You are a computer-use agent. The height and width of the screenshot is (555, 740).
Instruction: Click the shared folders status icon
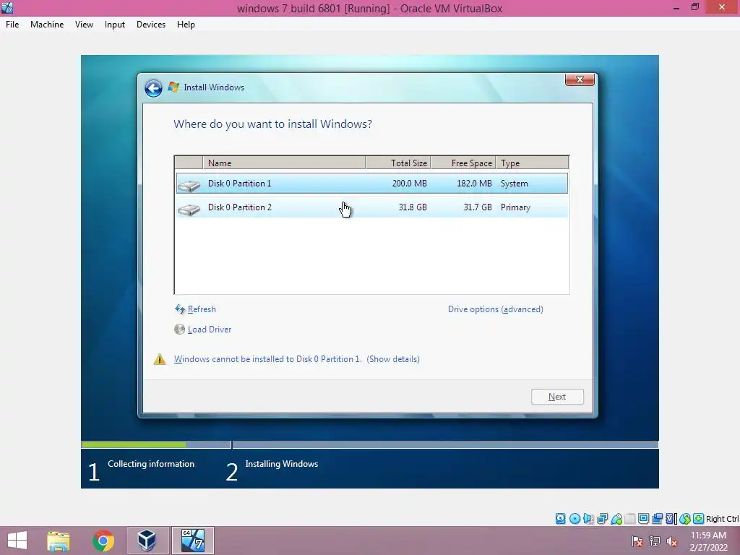point(630,519)
